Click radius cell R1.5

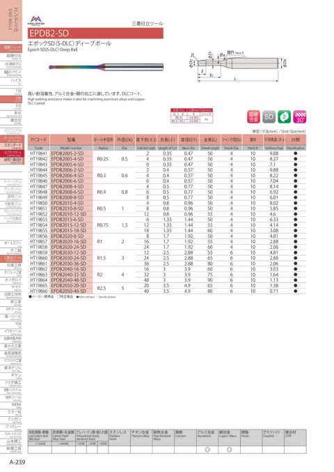tap(102, 258)
